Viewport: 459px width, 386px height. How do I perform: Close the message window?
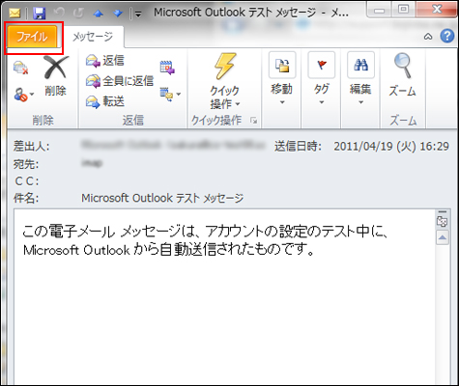point(437,10)
